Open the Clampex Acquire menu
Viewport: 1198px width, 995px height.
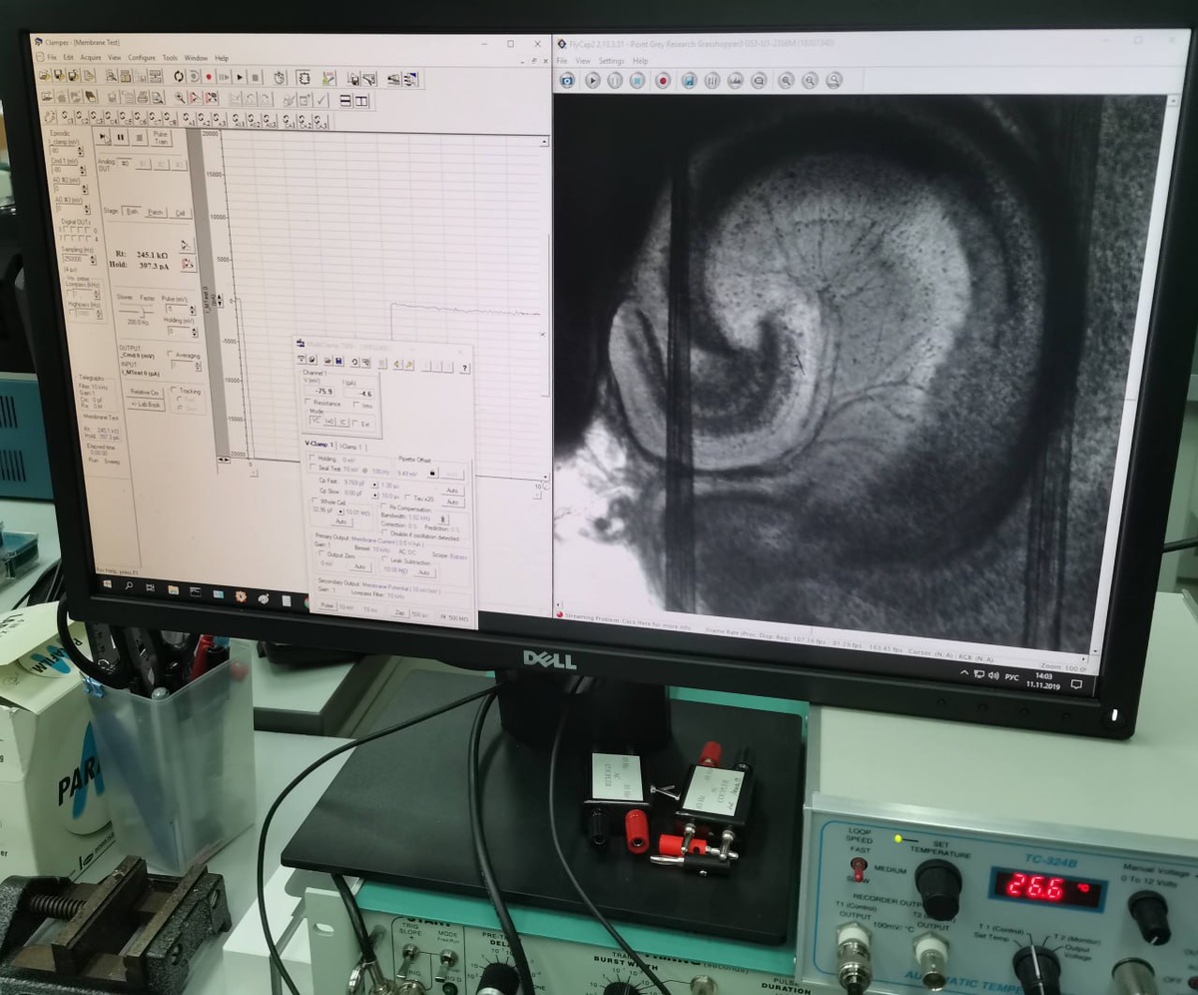[91, 58]
